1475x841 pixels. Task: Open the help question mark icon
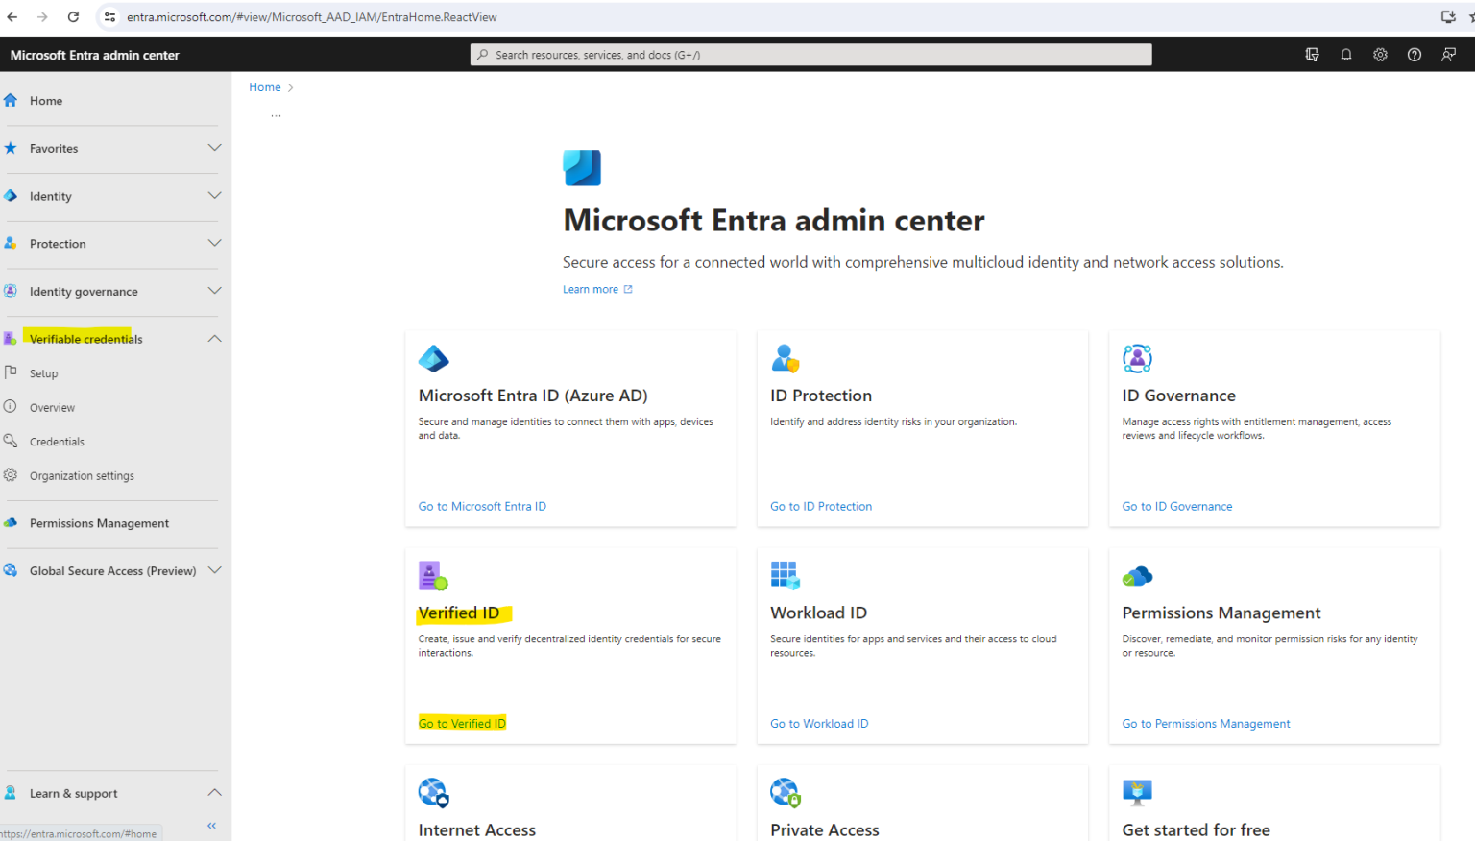point(1415,55)
